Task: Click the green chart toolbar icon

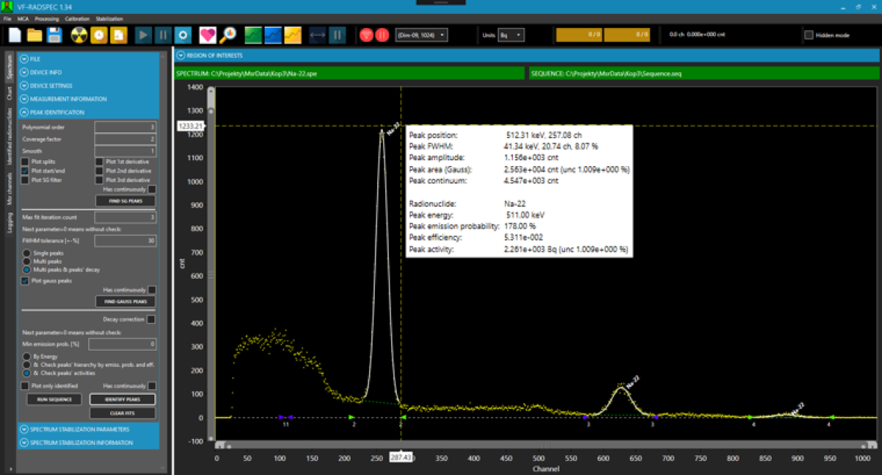Action: pos(254,35)
